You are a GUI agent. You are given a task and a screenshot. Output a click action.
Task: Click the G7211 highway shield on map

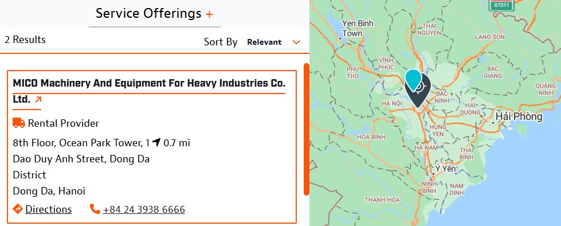pos(501,5)
